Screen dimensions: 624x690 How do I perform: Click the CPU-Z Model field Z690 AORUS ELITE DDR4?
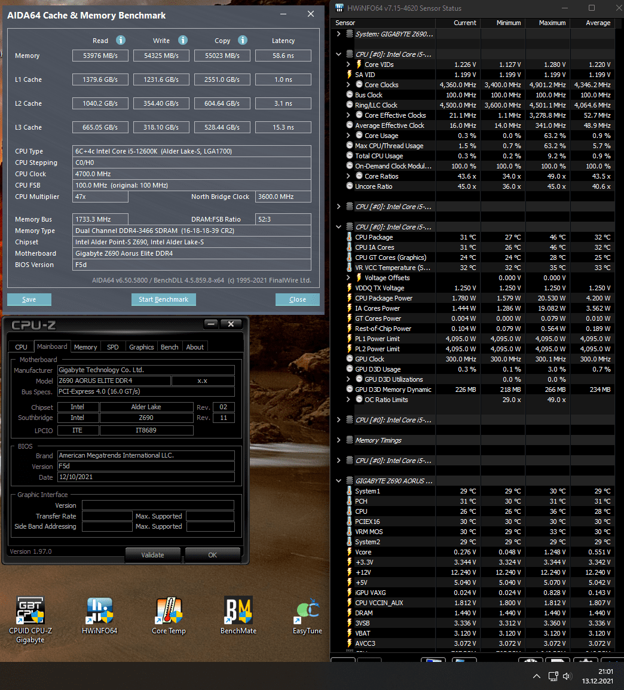click(114, 381)
